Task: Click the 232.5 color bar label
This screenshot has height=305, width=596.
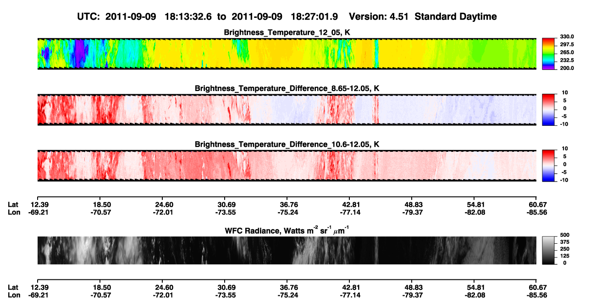Action: (567, 60)
